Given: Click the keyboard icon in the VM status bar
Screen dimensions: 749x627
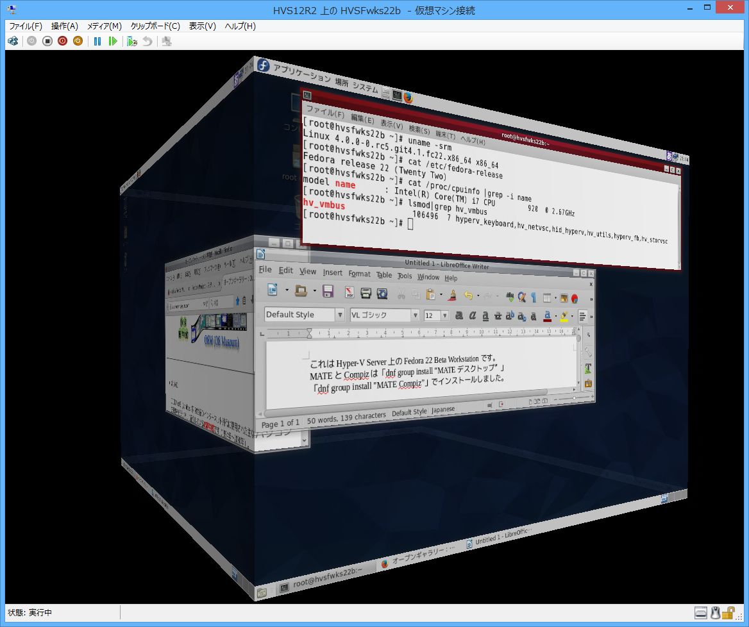Looking at the screenshot, I should [x=701, y=613].
